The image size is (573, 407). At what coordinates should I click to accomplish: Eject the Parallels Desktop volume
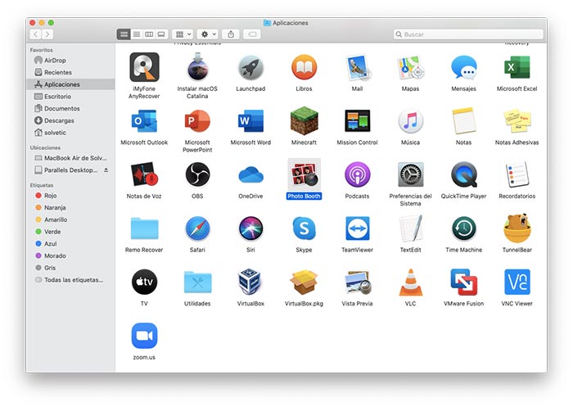(106, 170)
